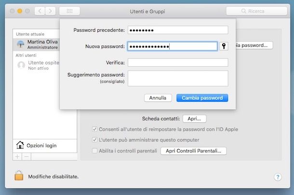Click the 'Utenti e Gruppi' window title
294x195 pixels.
147,12
